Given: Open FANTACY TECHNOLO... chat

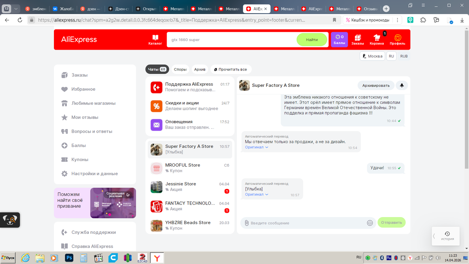Looking at the screenshot, I should coord(190,206).
